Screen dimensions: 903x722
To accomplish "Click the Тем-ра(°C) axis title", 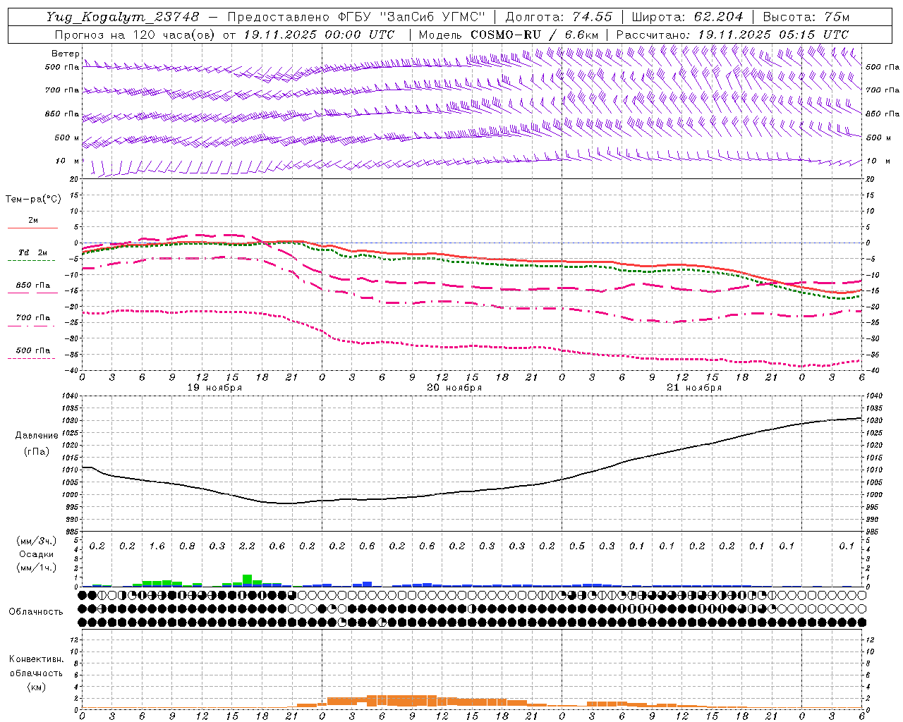I will [x=33, y=200].
